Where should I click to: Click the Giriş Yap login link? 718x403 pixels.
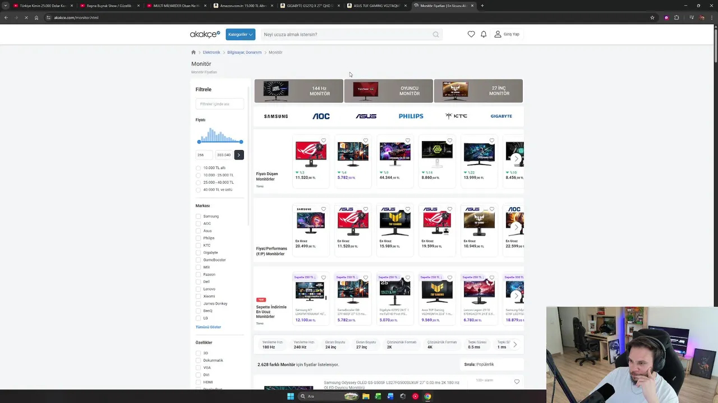click(512, 34)
